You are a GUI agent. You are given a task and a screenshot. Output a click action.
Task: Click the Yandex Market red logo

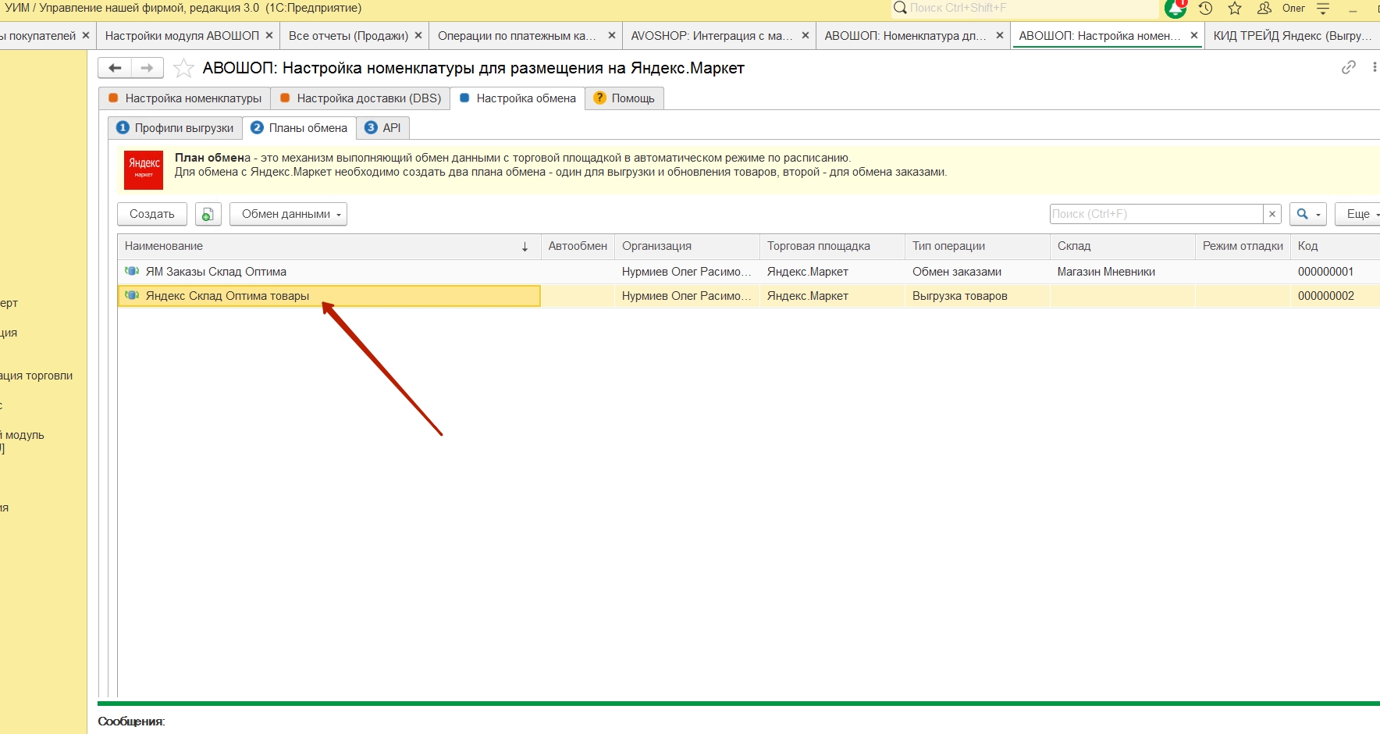[144, 169]
